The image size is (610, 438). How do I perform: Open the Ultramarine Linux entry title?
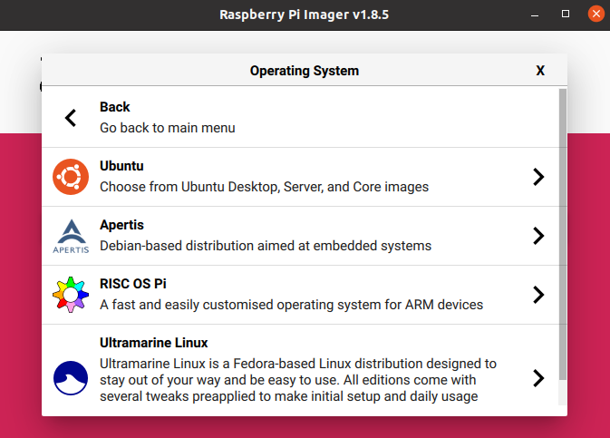pos(153,343)
